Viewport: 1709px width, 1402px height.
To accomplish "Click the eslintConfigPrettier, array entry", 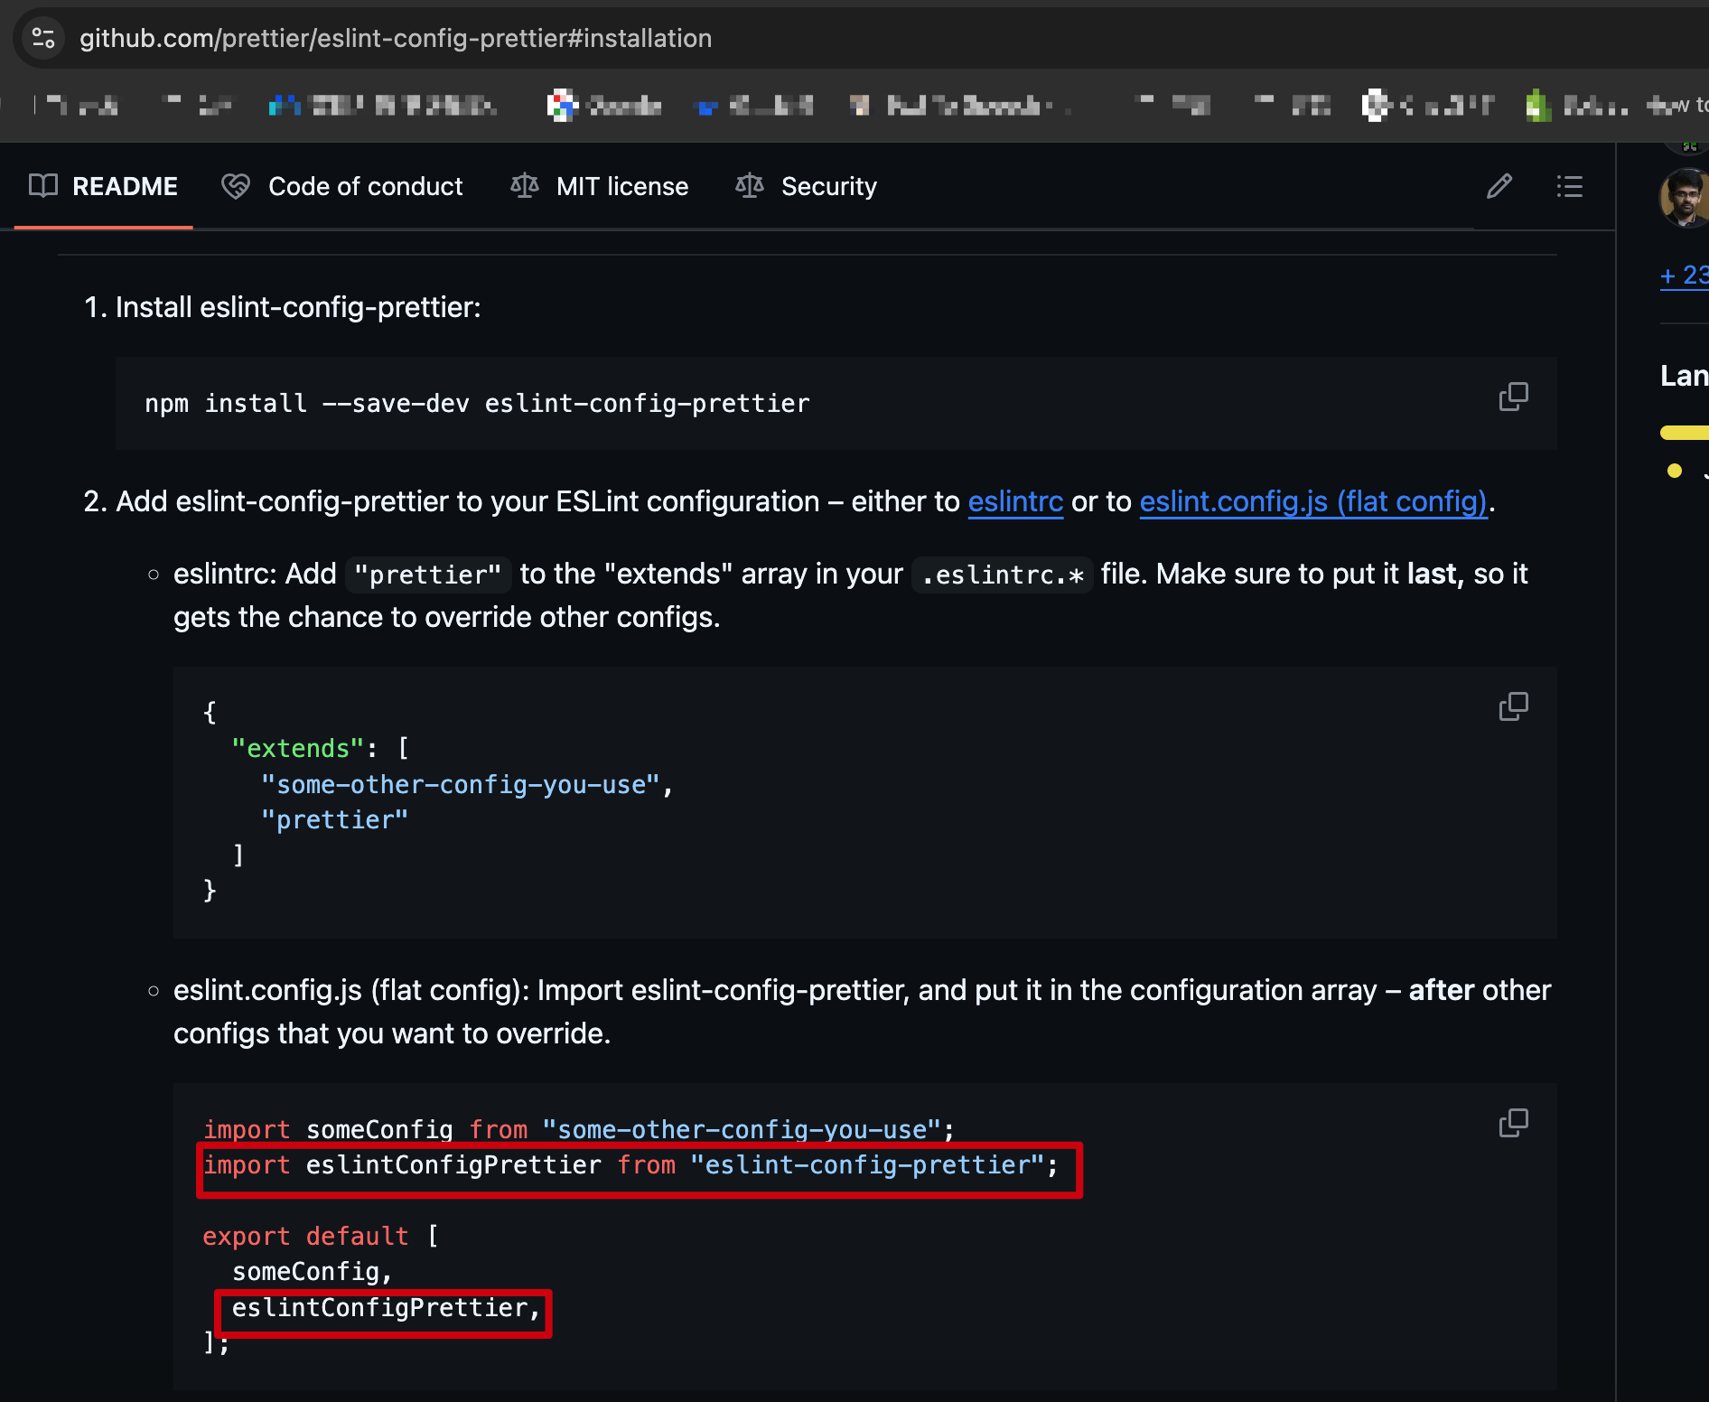I will point(386,1308).
